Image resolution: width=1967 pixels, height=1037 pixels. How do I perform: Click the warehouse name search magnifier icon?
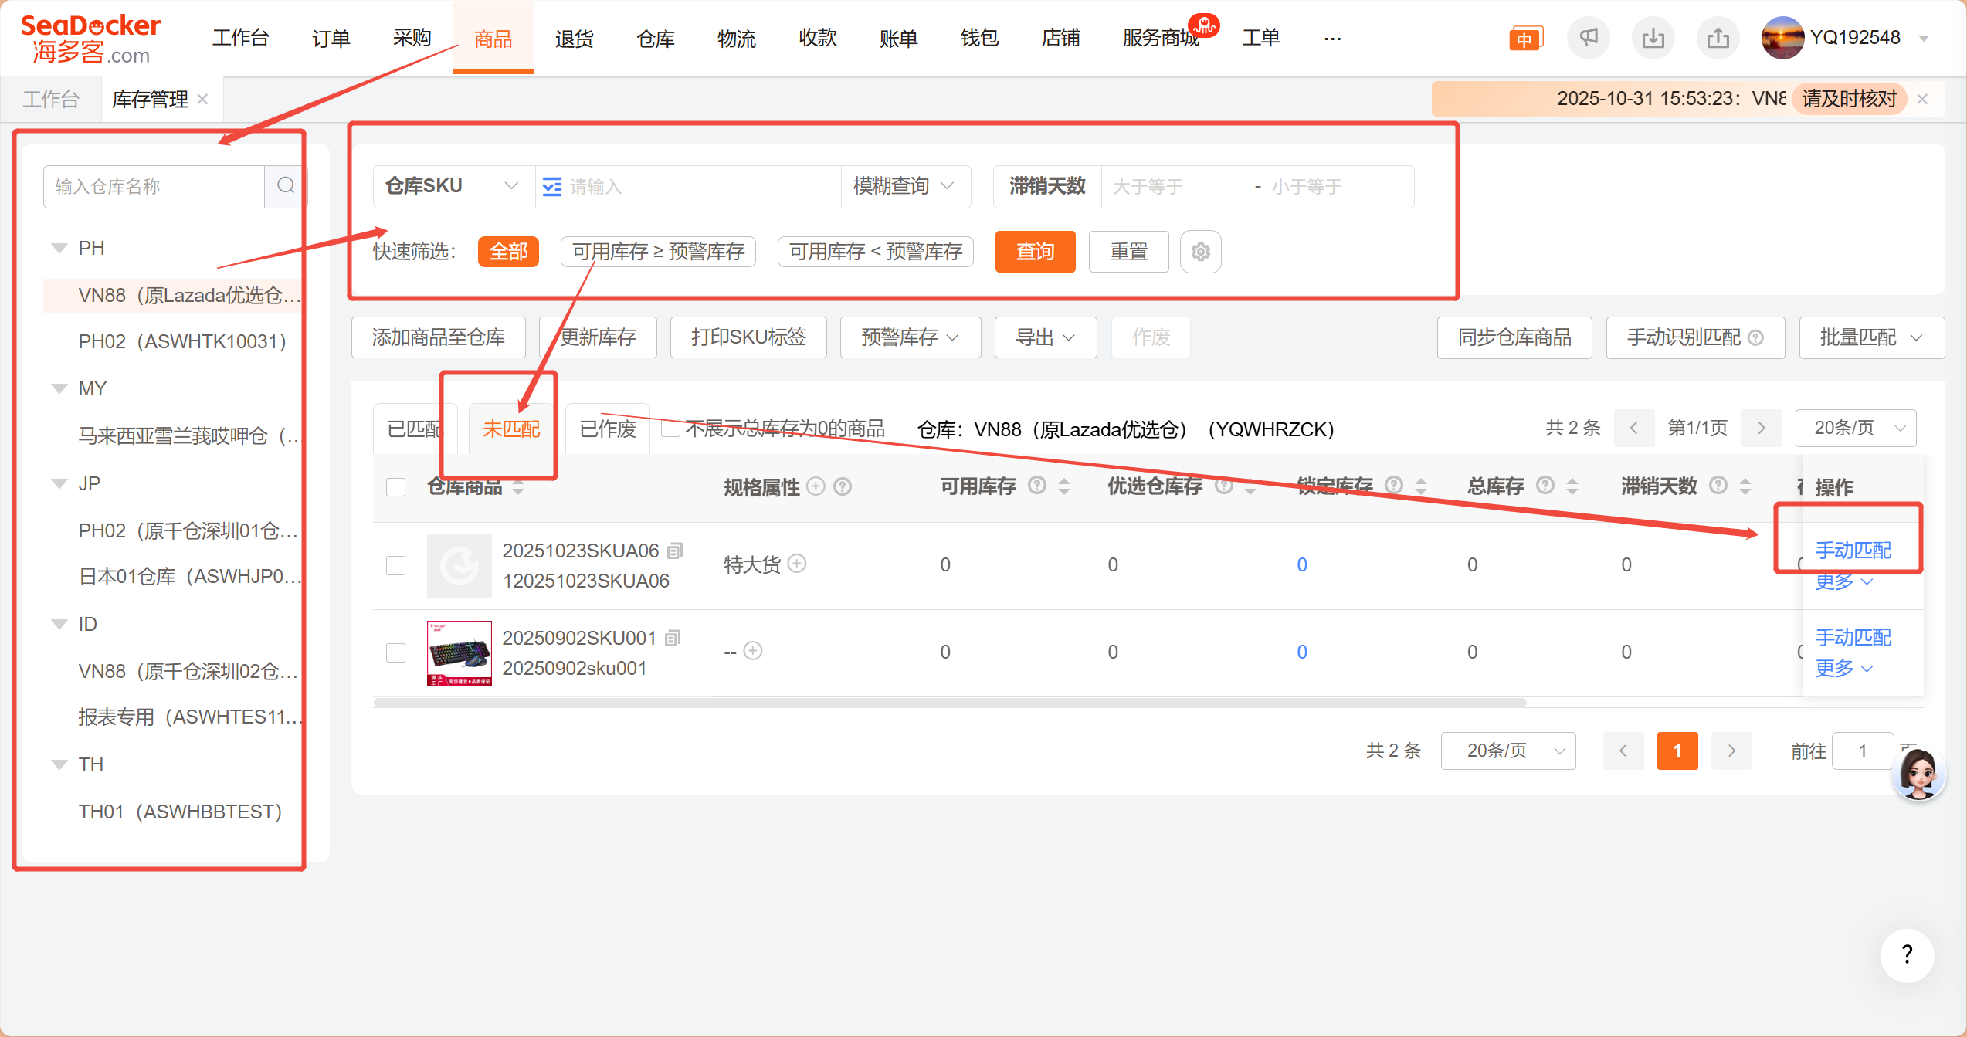click(286, 186)
